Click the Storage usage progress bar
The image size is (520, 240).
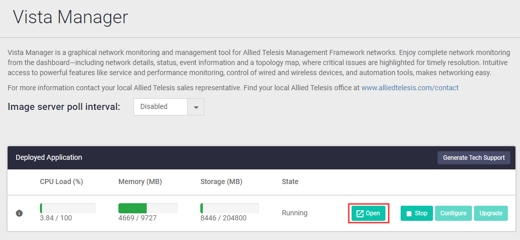point(230,208)
